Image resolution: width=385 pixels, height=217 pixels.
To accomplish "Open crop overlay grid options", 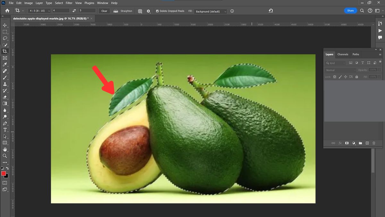I will [140, 11].
